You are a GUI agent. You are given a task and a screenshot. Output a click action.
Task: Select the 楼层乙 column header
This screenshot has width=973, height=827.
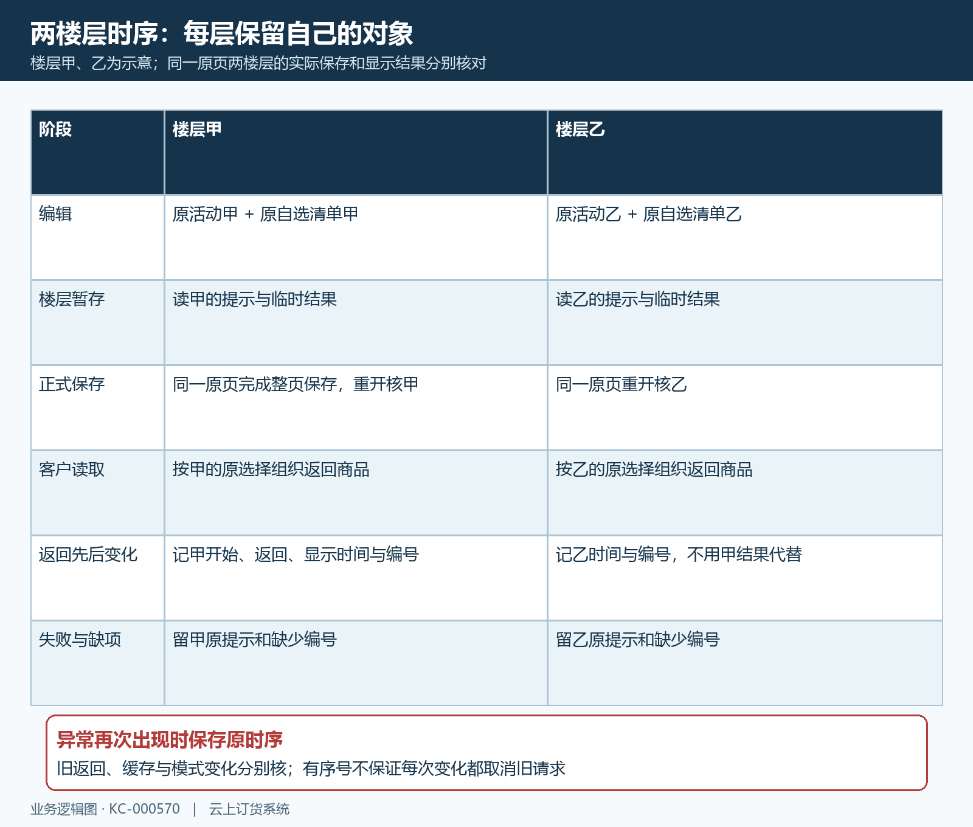[745, 153]
